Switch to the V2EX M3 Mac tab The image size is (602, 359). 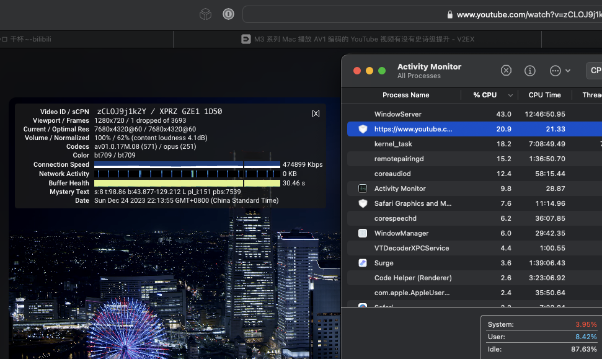pyautogui.click(x=358, y=39)
